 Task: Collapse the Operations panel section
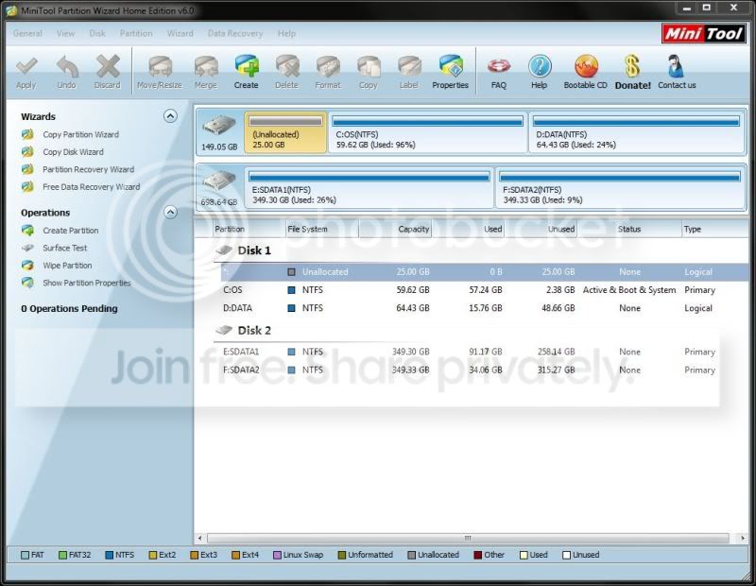point(170,213)
